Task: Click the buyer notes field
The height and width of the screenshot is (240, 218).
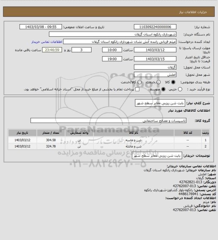Action: (x=157, y=156)
